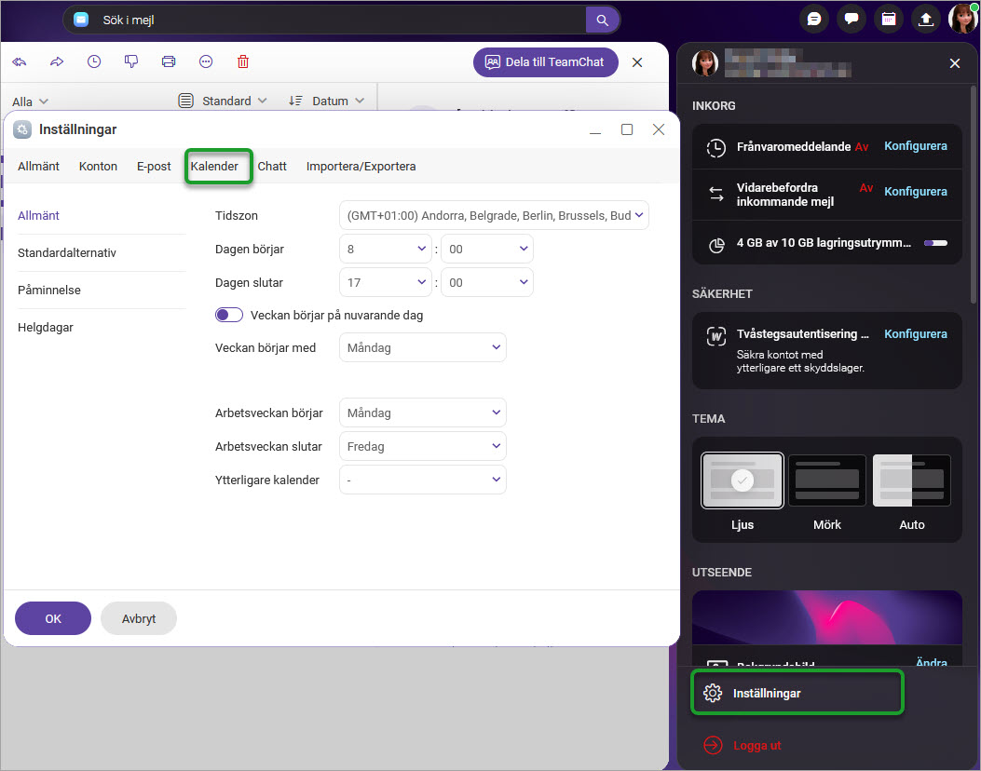Switch to the E-post tab
Screen dimensions: 981x771
click(154, 166)
